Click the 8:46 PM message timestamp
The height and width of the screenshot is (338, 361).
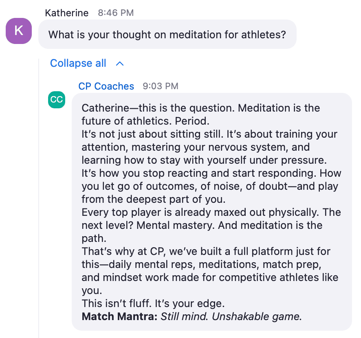[x=116, y=13]
